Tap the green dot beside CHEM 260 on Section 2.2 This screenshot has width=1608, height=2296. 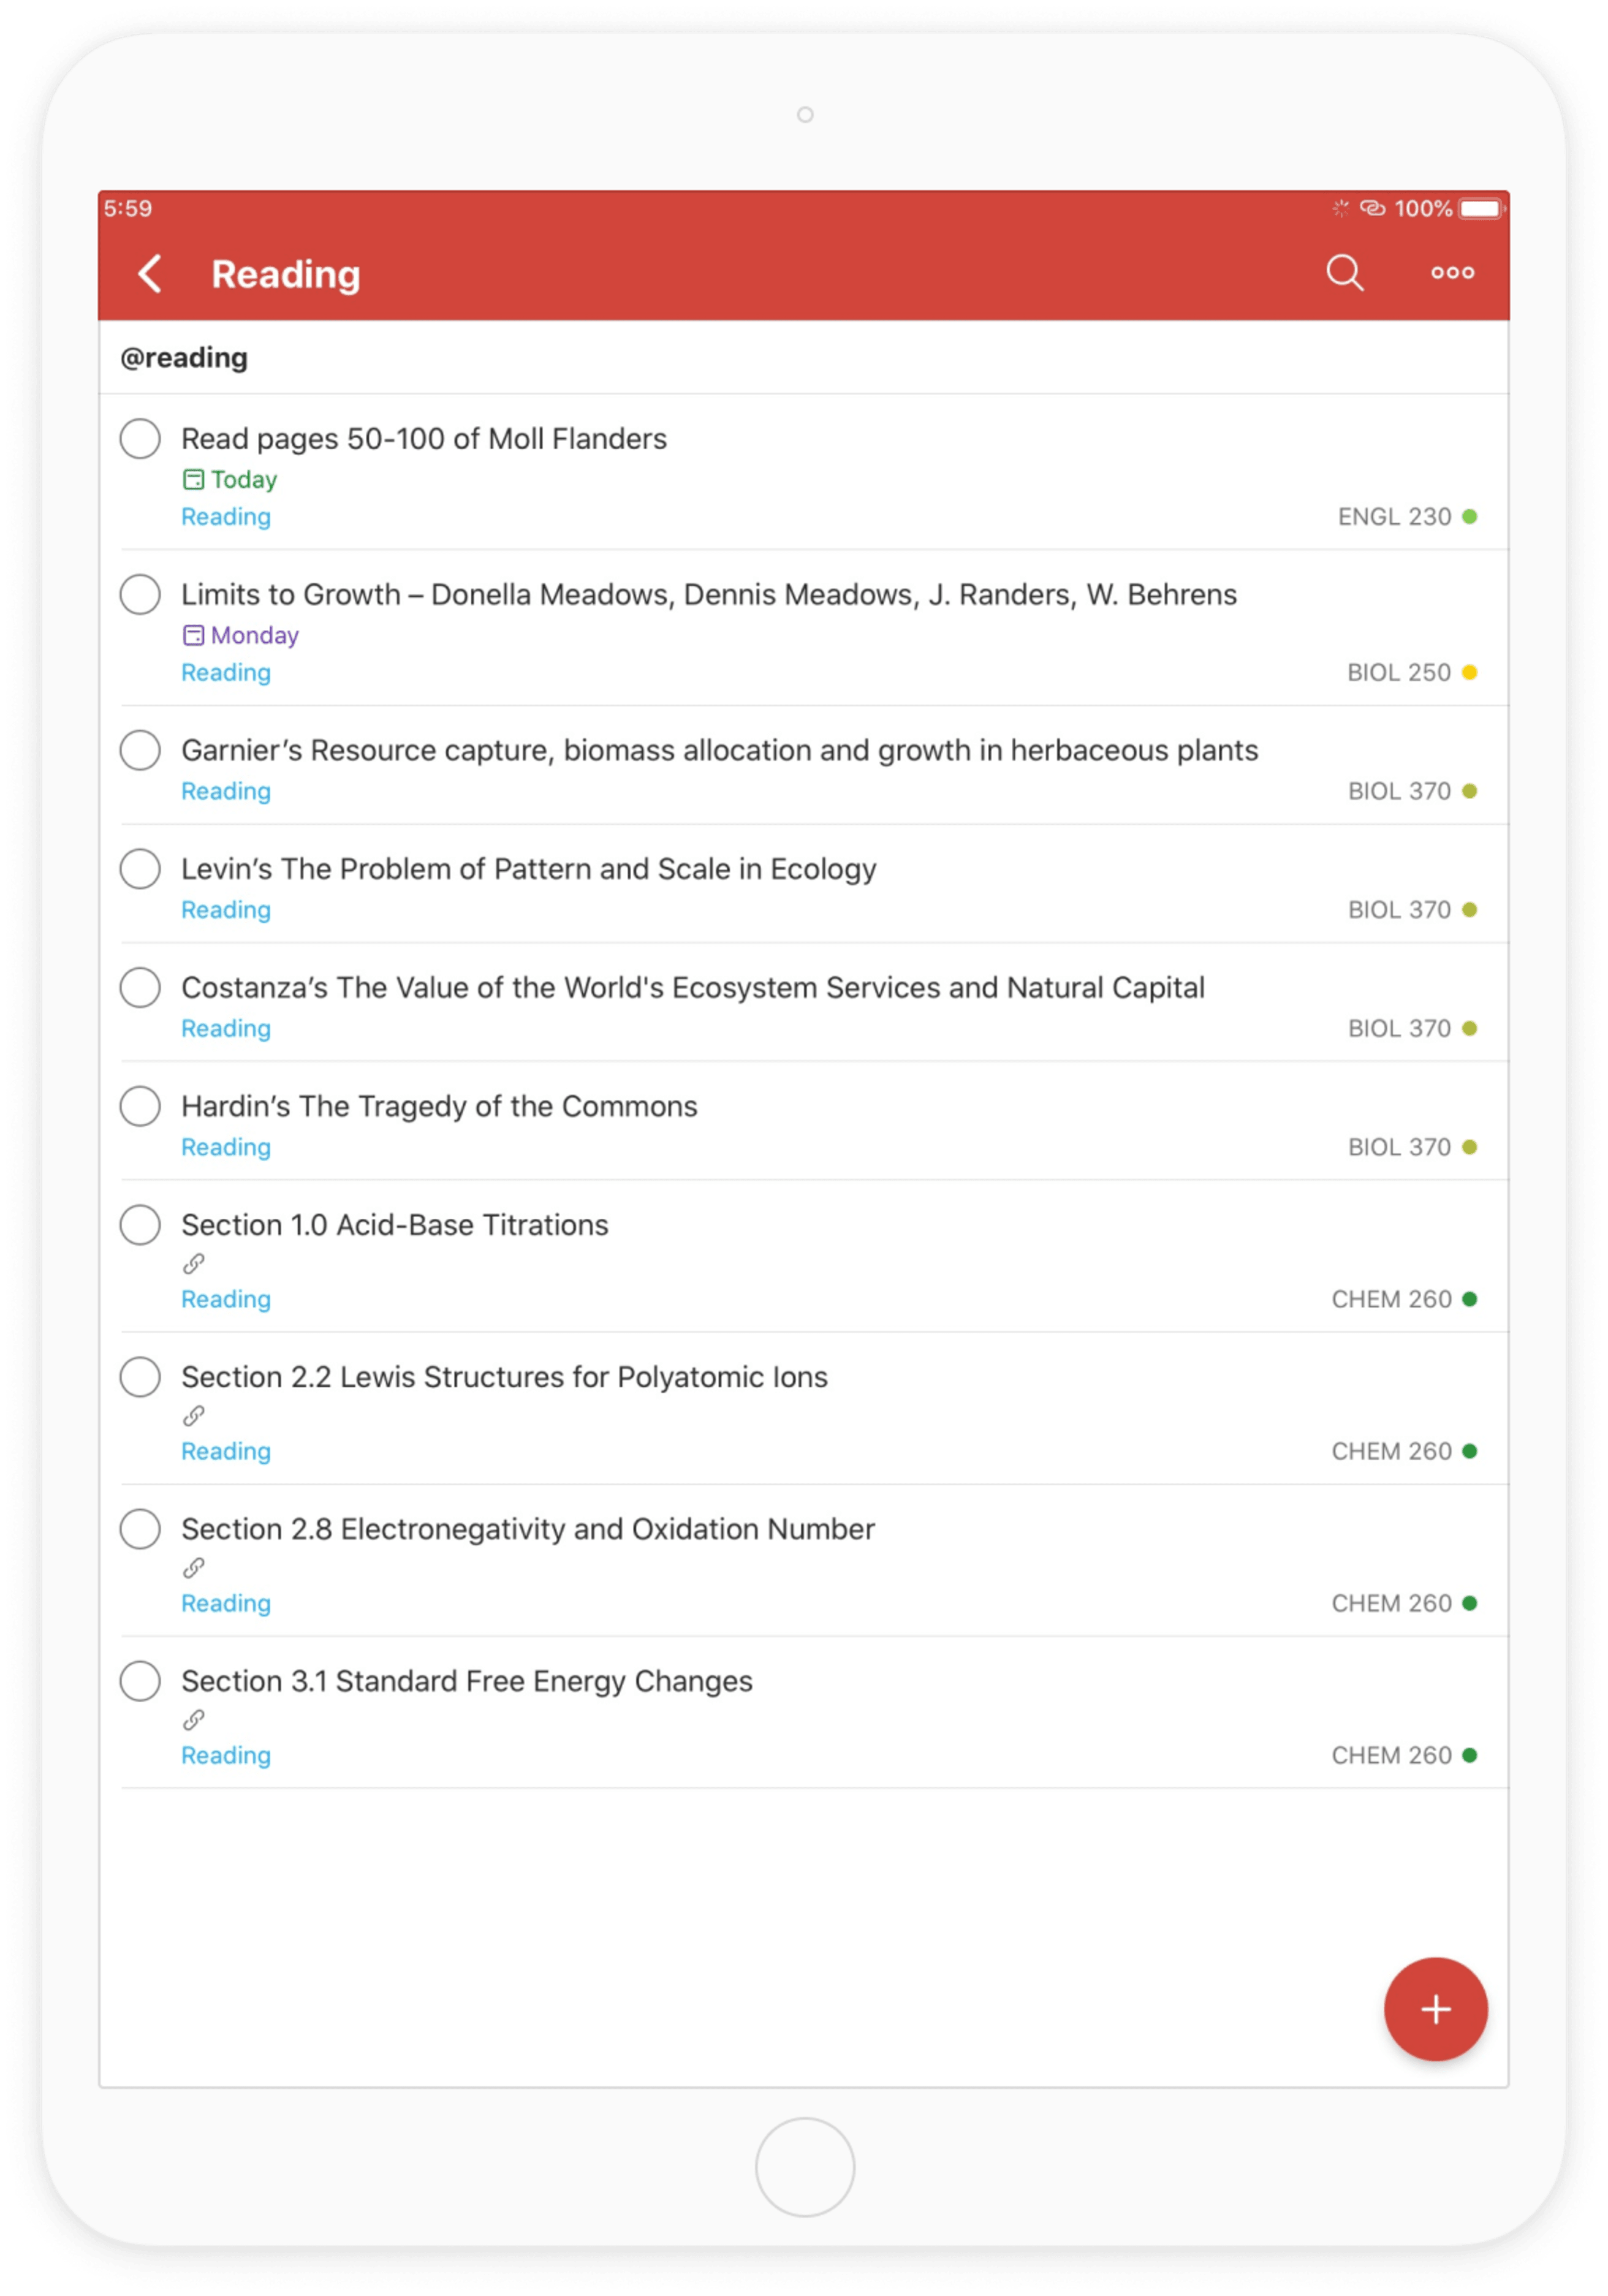pyautogui.click(x=1469, y=1451)
